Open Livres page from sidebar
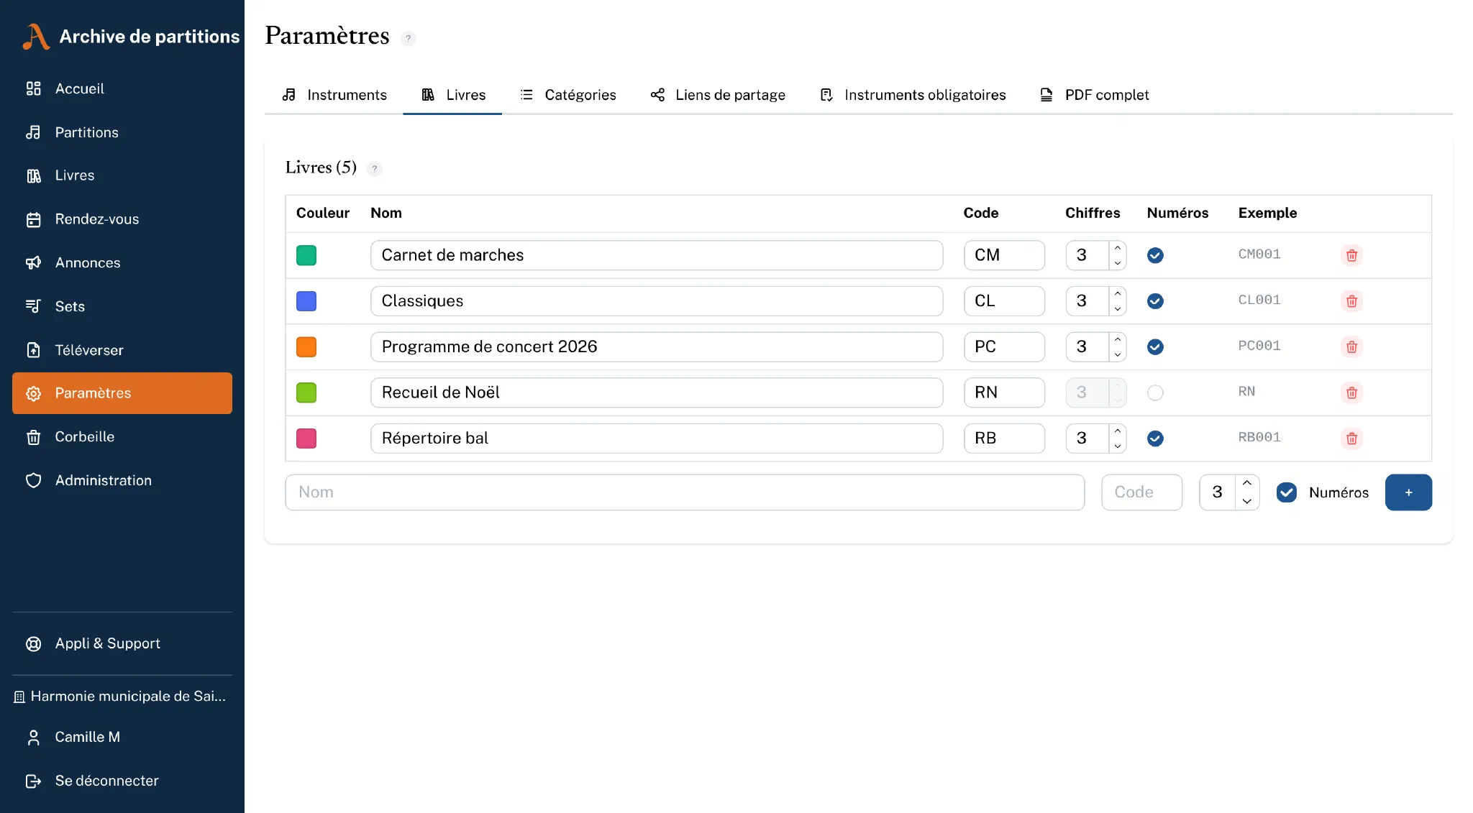Screen dimensions: 1473x813 click(122, 175)
